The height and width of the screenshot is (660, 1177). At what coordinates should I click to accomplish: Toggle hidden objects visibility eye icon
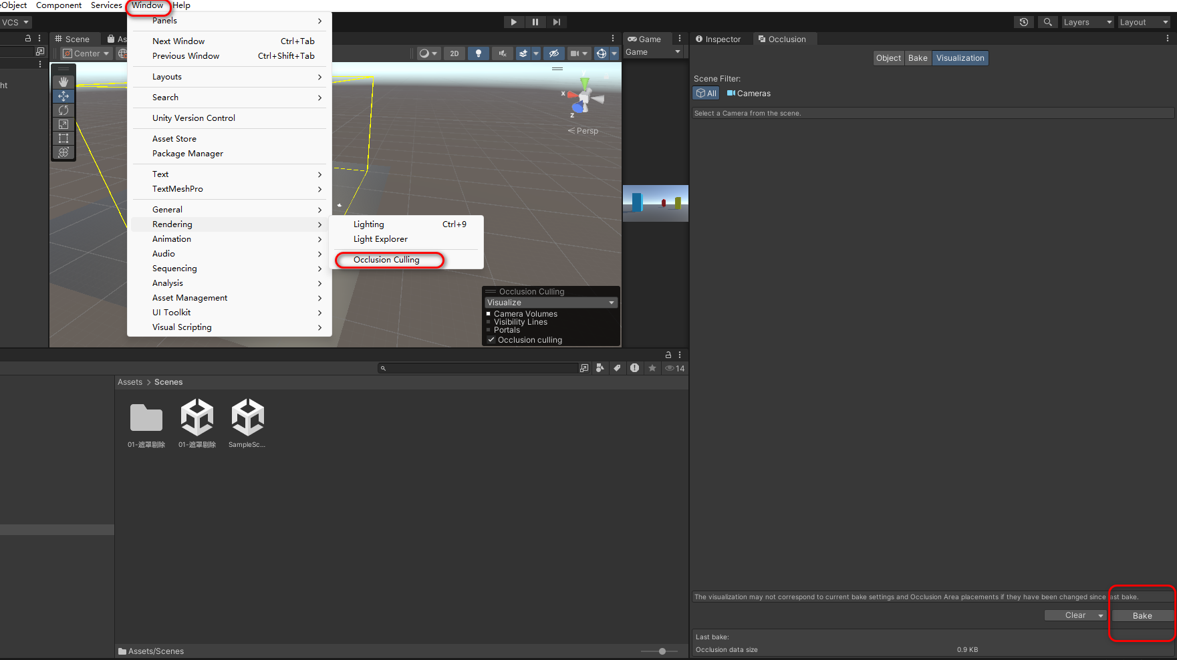pyautogui.click(x=554, y=53)
